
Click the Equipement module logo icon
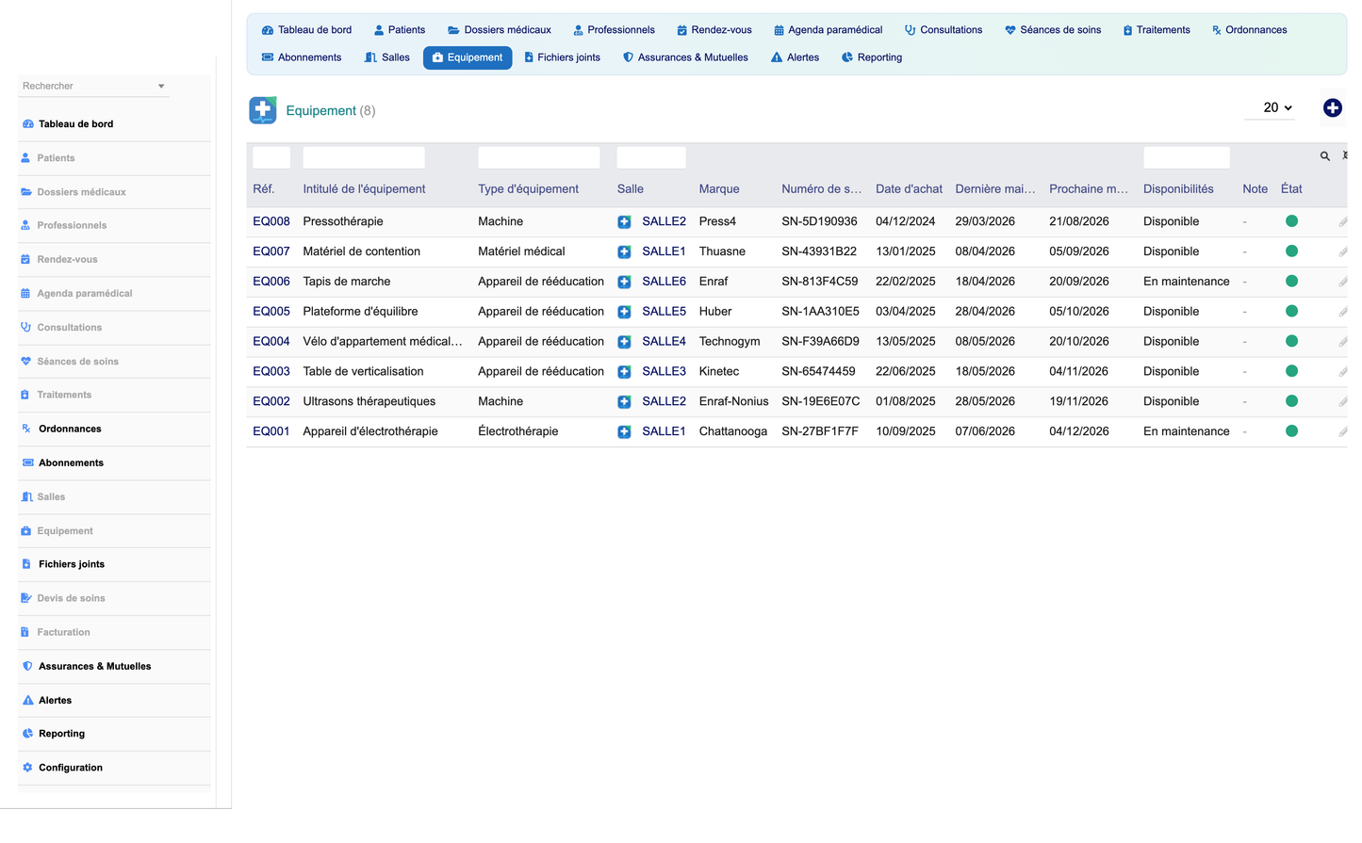point(263,110)
